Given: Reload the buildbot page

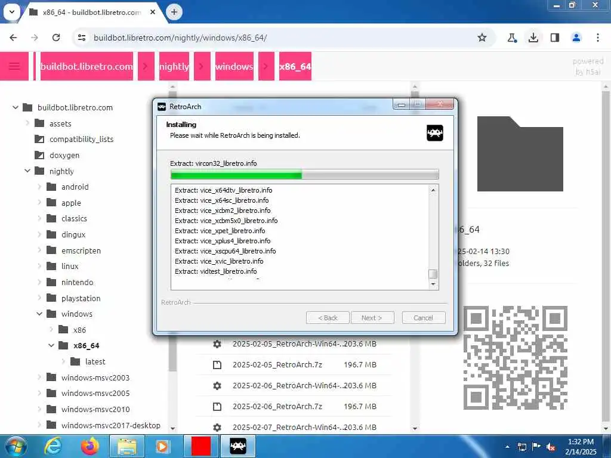Looking at the screenshot, I should tap(56, 38).
